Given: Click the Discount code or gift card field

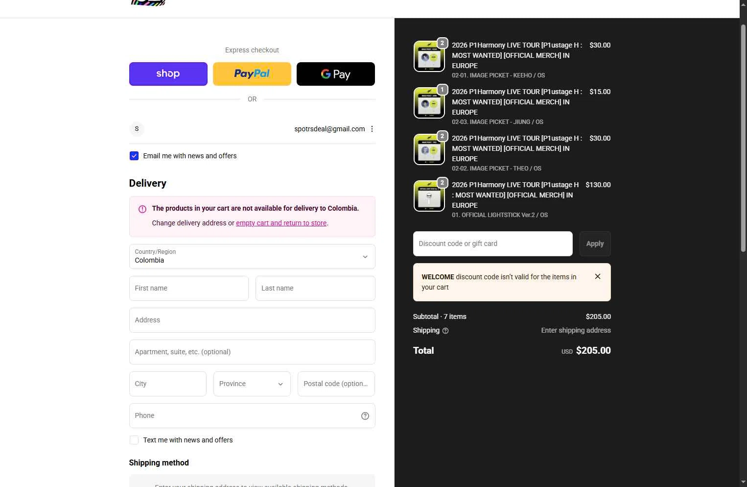Looking at the screenshot, I should coord(492,243).
